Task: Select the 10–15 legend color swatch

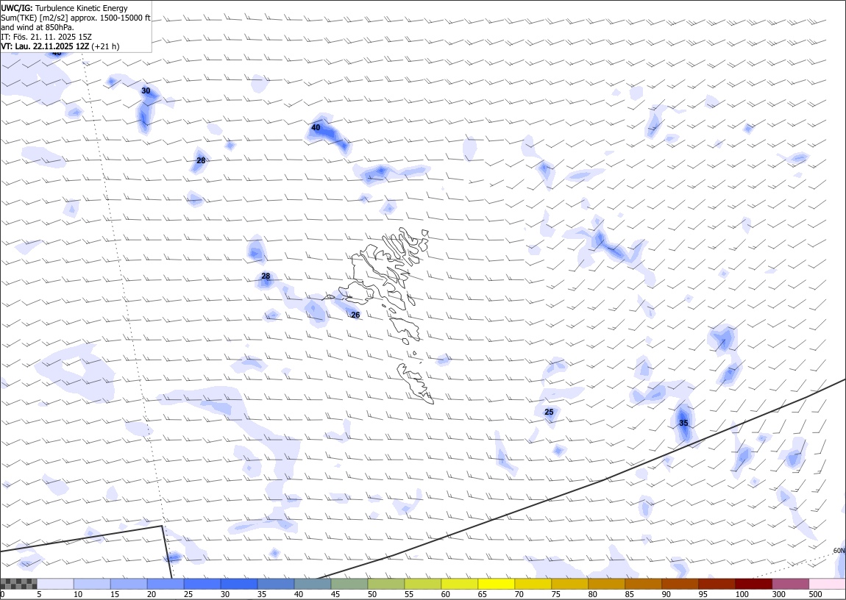Action: click(92, 584)
